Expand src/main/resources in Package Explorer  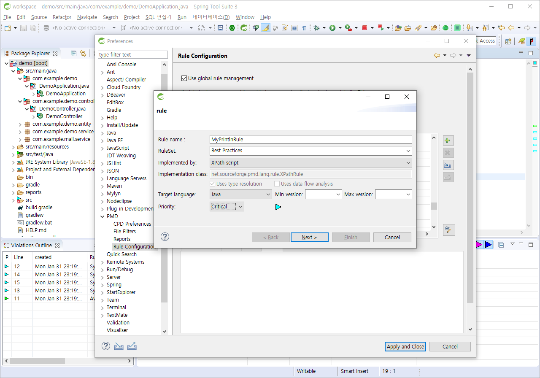coord(13,147)
